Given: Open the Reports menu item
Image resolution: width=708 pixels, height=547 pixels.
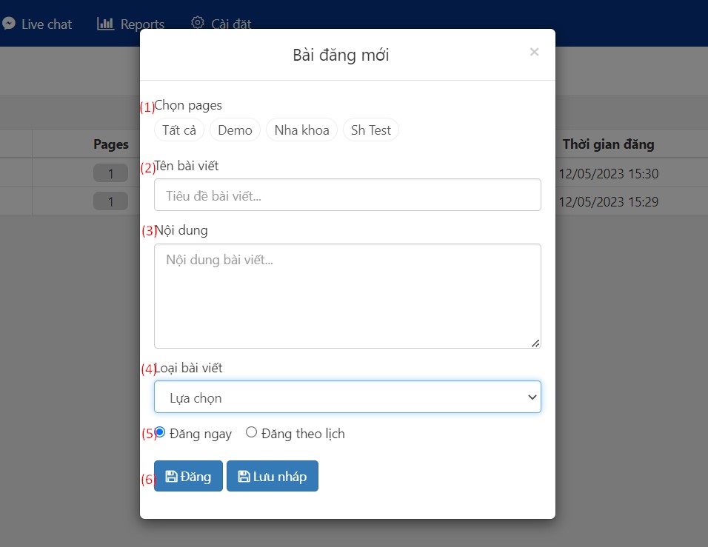Looking at the screenshot, I should click(x=142, y=24).
